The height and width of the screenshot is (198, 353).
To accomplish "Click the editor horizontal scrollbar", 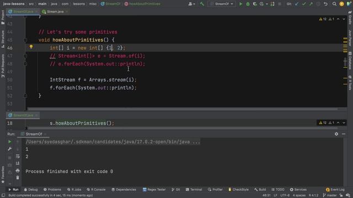I will pyautogui.click(x=183, y=109).
